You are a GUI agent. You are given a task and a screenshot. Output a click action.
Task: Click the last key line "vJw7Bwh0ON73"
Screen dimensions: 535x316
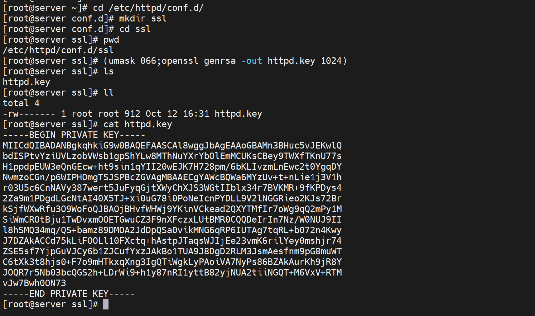click(x=34, y=283)
